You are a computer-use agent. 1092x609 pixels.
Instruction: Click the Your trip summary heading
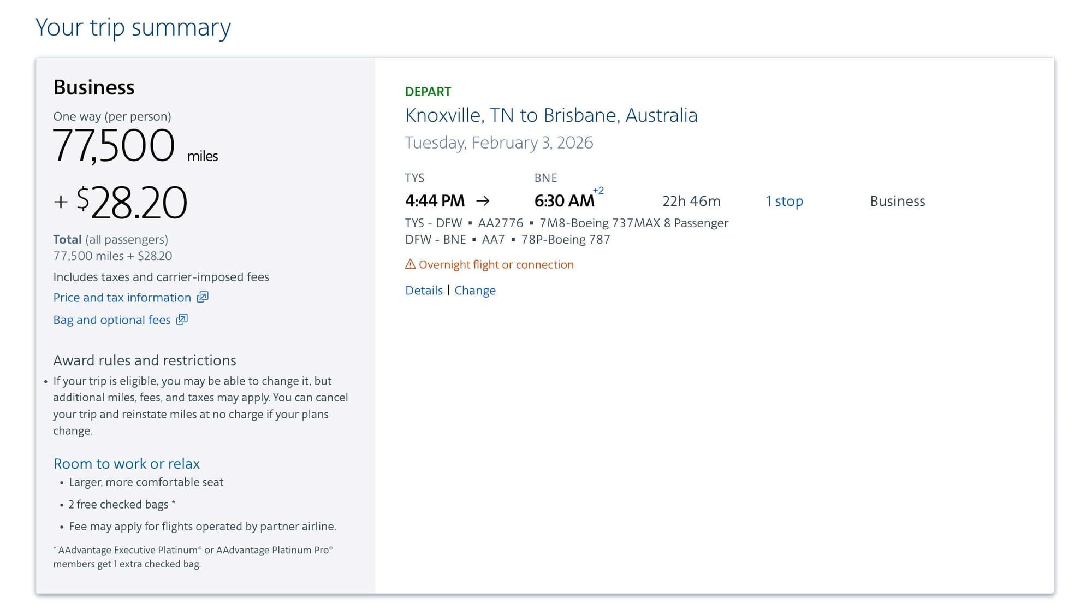133,27
